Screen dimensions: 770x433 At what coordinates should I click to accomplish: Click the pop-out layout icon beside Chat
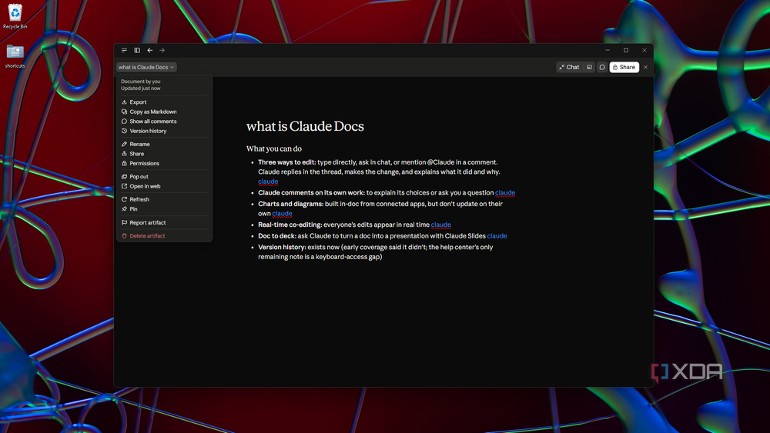point(589,67)
